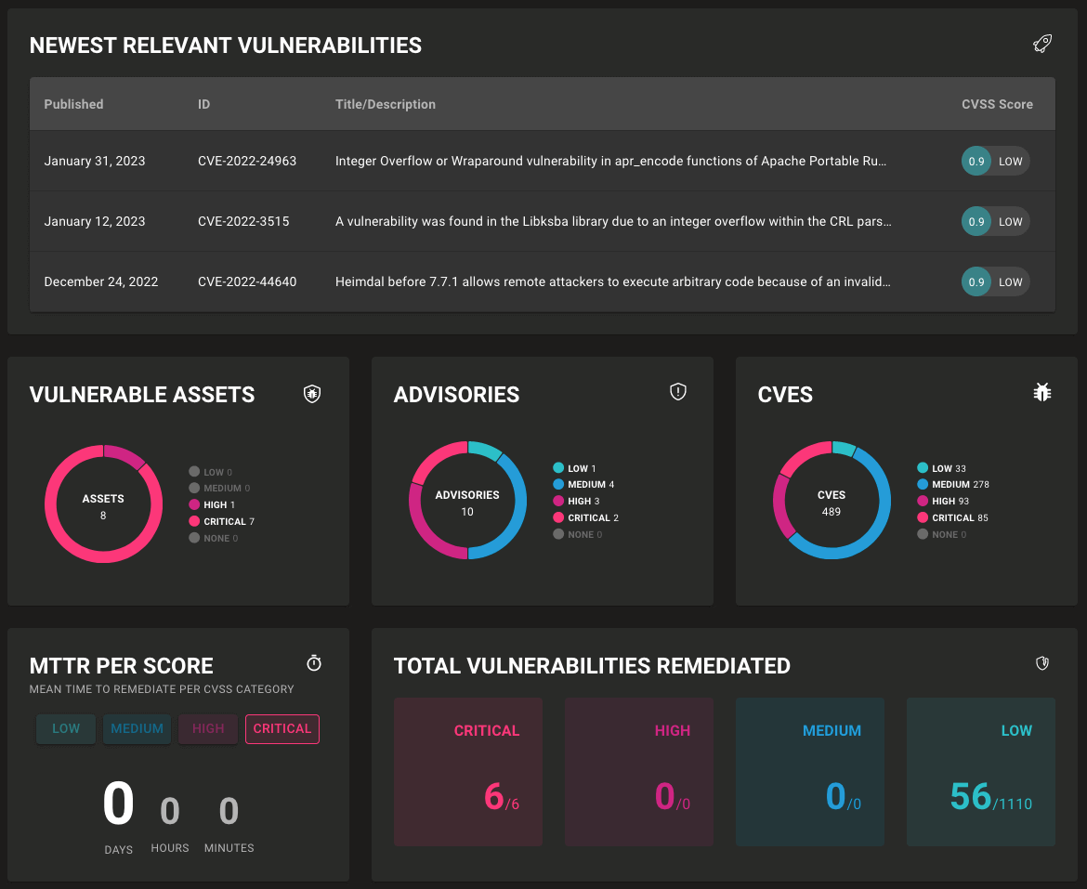Click the pie chart icon in Total Vulnerabilities Remediated
1087x889 pixels.
[x=1041, y=663]
